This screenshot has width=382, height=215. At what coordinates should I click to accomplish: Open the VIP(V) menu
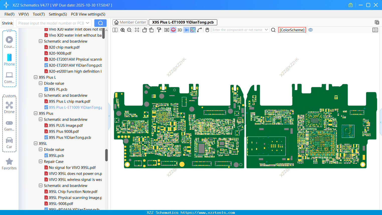pyautogui.click(x=24, y=14)
